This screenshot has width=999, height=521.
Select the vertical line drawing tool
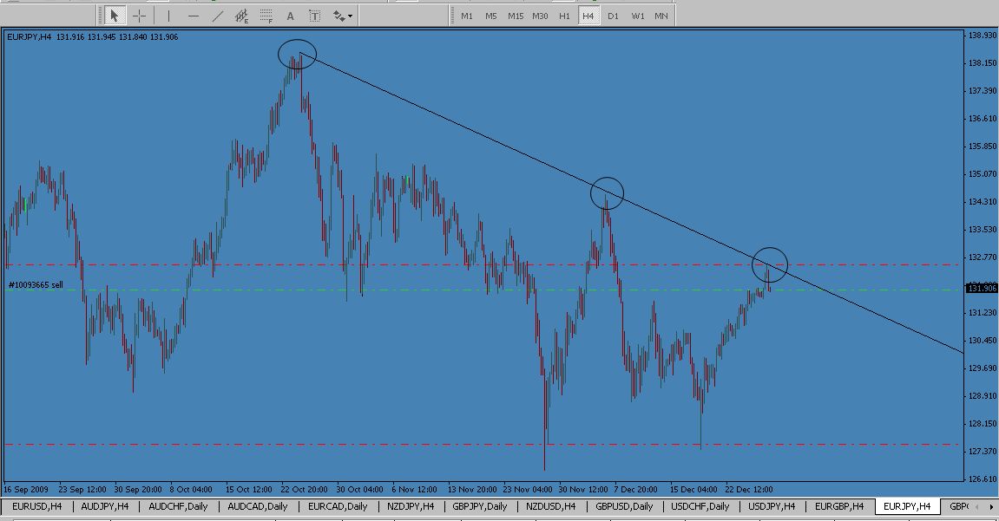coord(168,16)
